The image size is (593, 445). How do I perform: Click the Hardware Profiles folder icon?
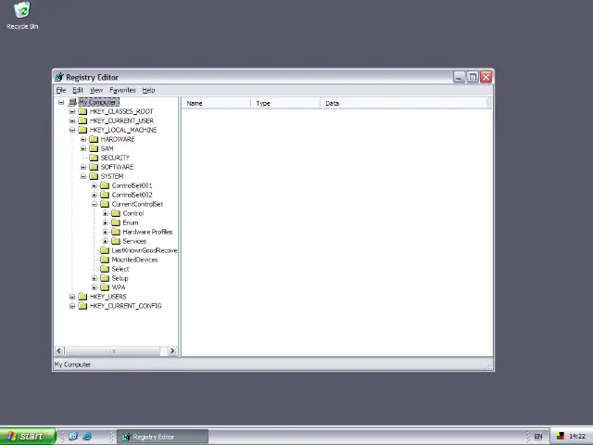click(116, 232)
